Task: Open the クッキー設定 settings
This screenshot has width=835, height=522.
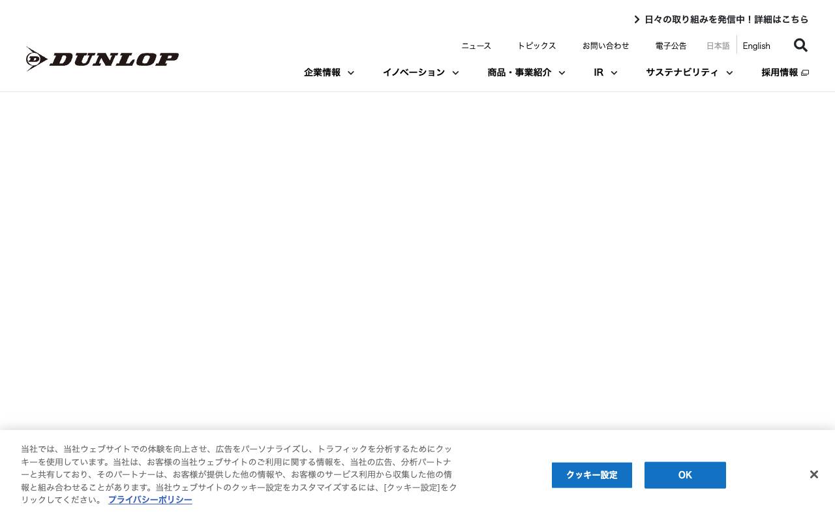Action: pyautogui.click(x=592, y=475)
